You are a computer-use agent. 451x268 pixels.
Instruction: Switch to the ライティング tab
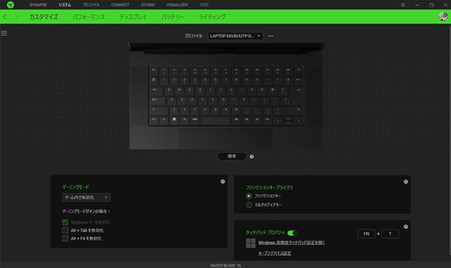tap(212, 17)
